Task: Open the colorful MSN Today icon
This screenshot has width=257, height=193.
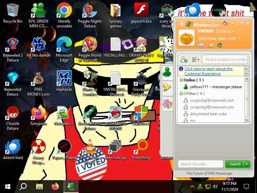Action: point(219,45)
